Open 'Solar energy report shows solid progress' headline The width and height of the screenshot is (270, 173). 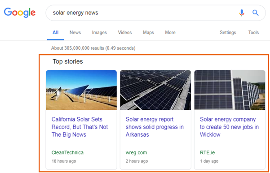155,127
